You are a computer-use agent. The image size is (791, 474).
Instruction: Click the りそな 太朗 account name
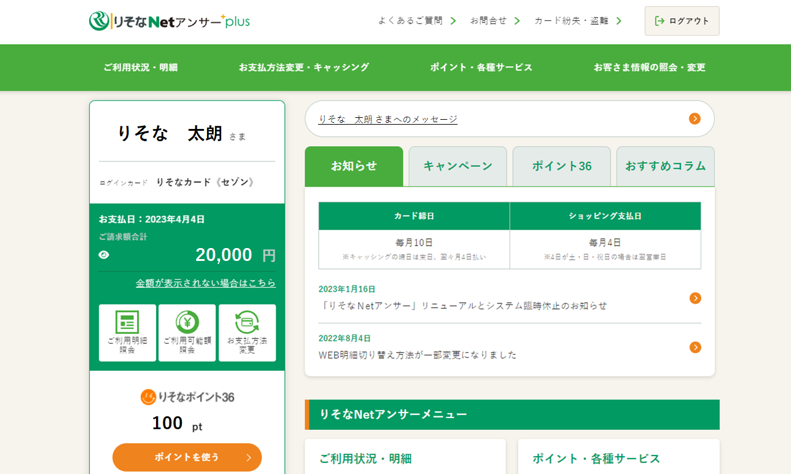169,133
